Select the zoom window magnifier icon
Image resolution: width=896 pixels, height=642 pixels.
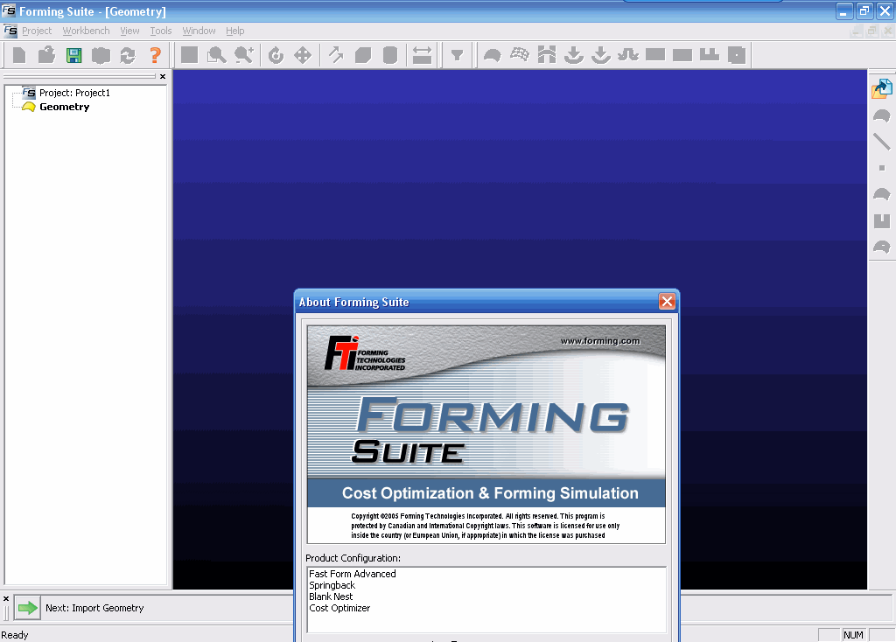click(217, 55)
